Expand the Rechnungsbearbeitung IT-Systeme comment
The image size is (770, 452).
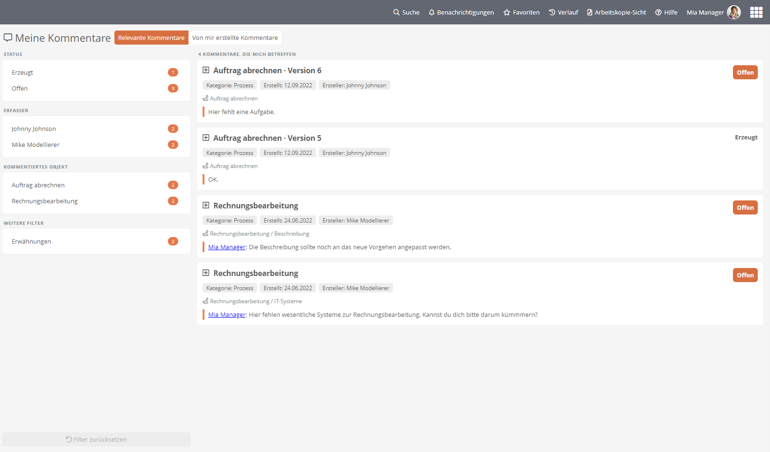(x=206, y=273)
